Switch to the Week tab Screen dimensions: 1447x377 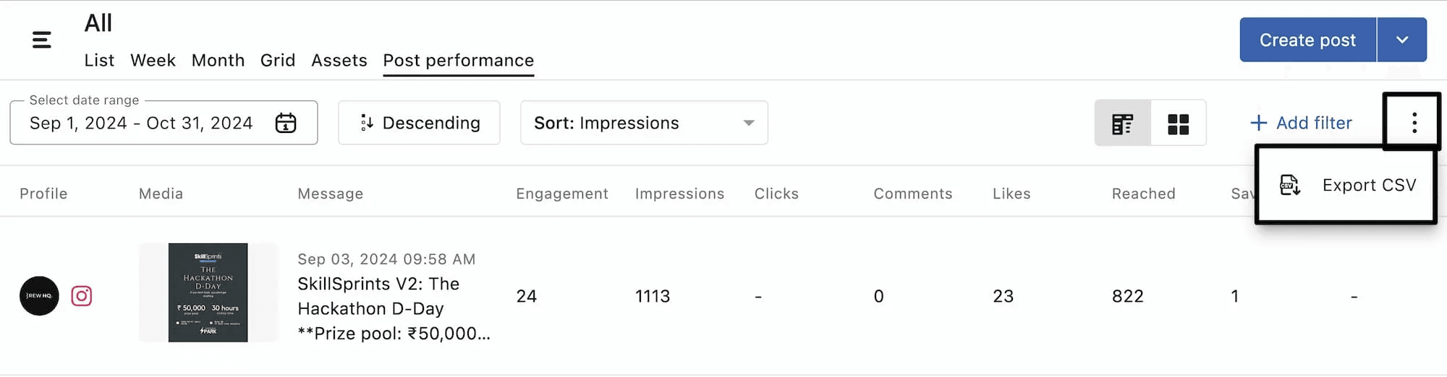(153, 60)
